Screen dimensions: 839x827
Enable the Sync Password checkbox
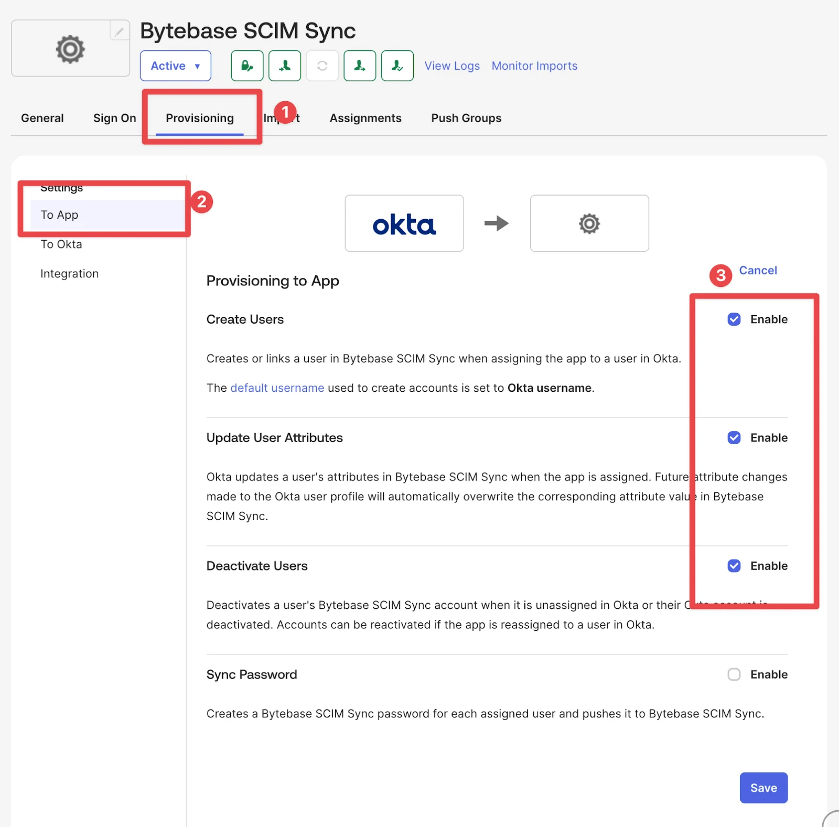point(734,674)
